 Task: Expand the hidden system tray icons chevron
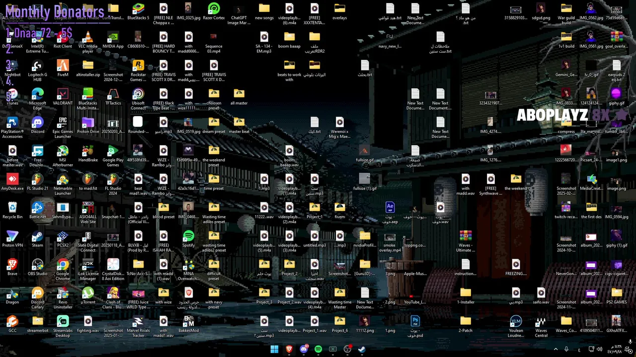coord(556,350)
